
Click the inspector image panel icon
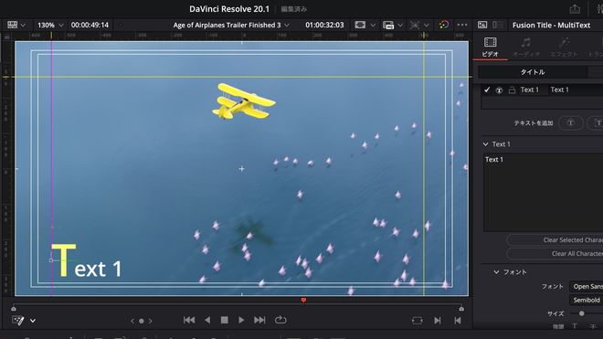click(482, 25)
